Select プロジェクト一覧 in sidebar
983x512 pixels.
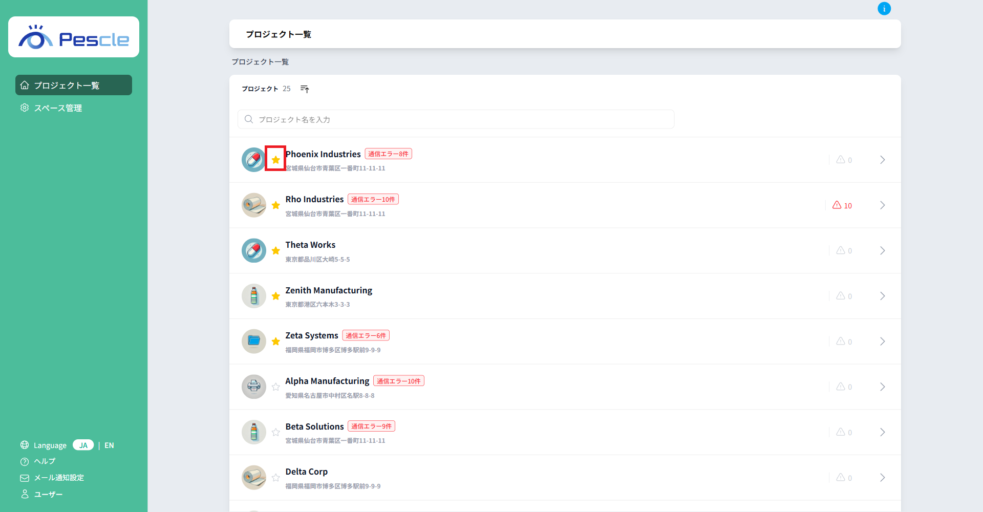[74, 85]
